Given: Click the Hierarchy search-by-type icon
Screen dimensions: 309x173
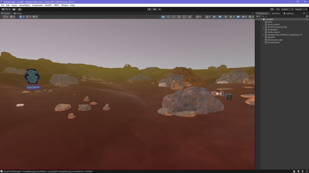Looking at the screenshot, I should (x=307, y=16).
